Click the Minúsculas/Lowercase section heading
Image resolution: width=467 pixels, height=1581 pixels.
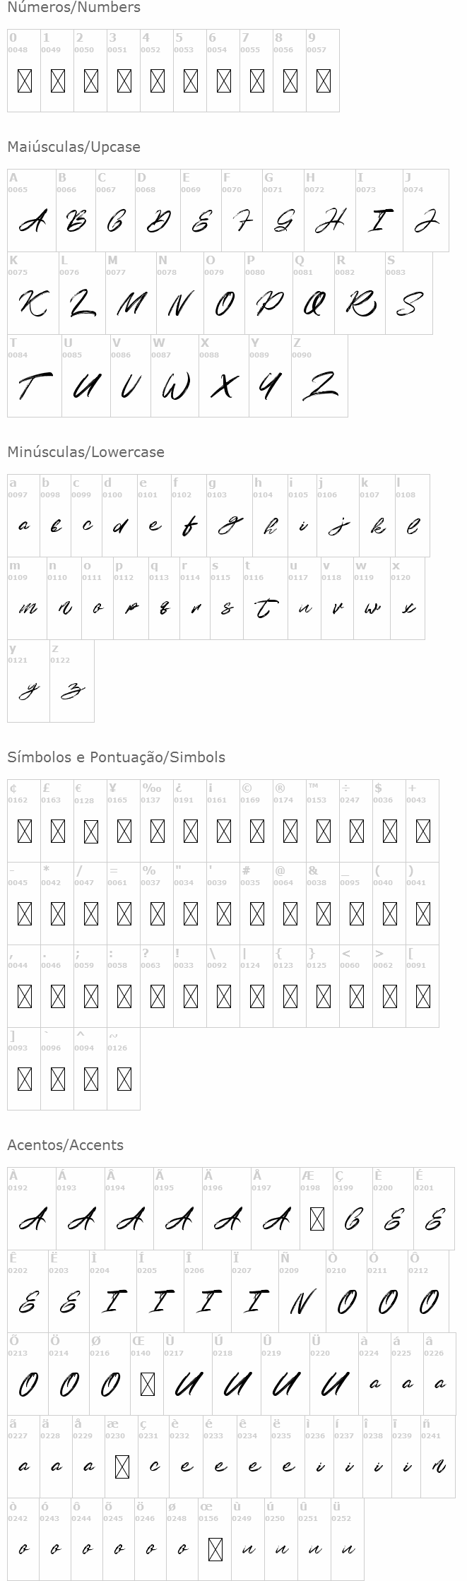(x=85, y=452)
